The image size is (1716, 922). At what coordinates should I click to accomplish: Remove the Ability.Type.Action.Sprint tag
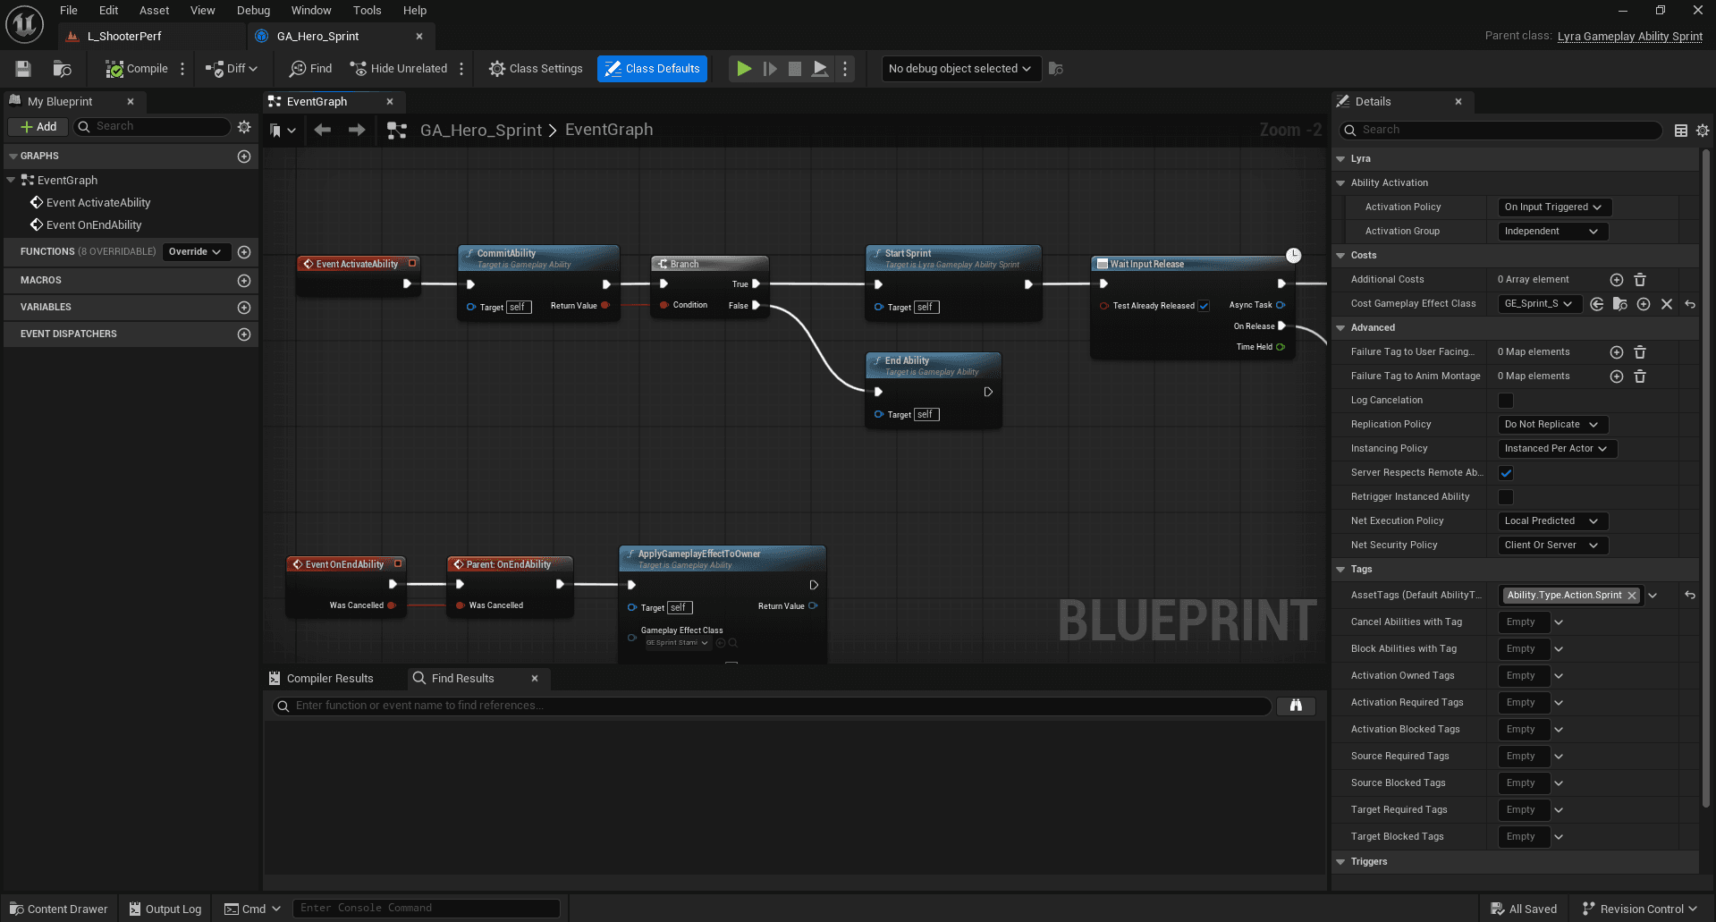1632,596
